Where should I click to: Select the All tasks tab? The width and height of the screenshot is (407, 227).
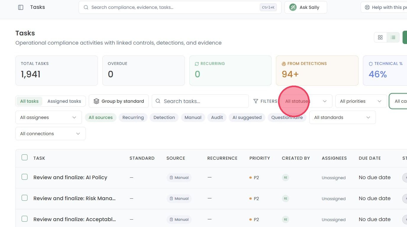[x=29, y=101]
